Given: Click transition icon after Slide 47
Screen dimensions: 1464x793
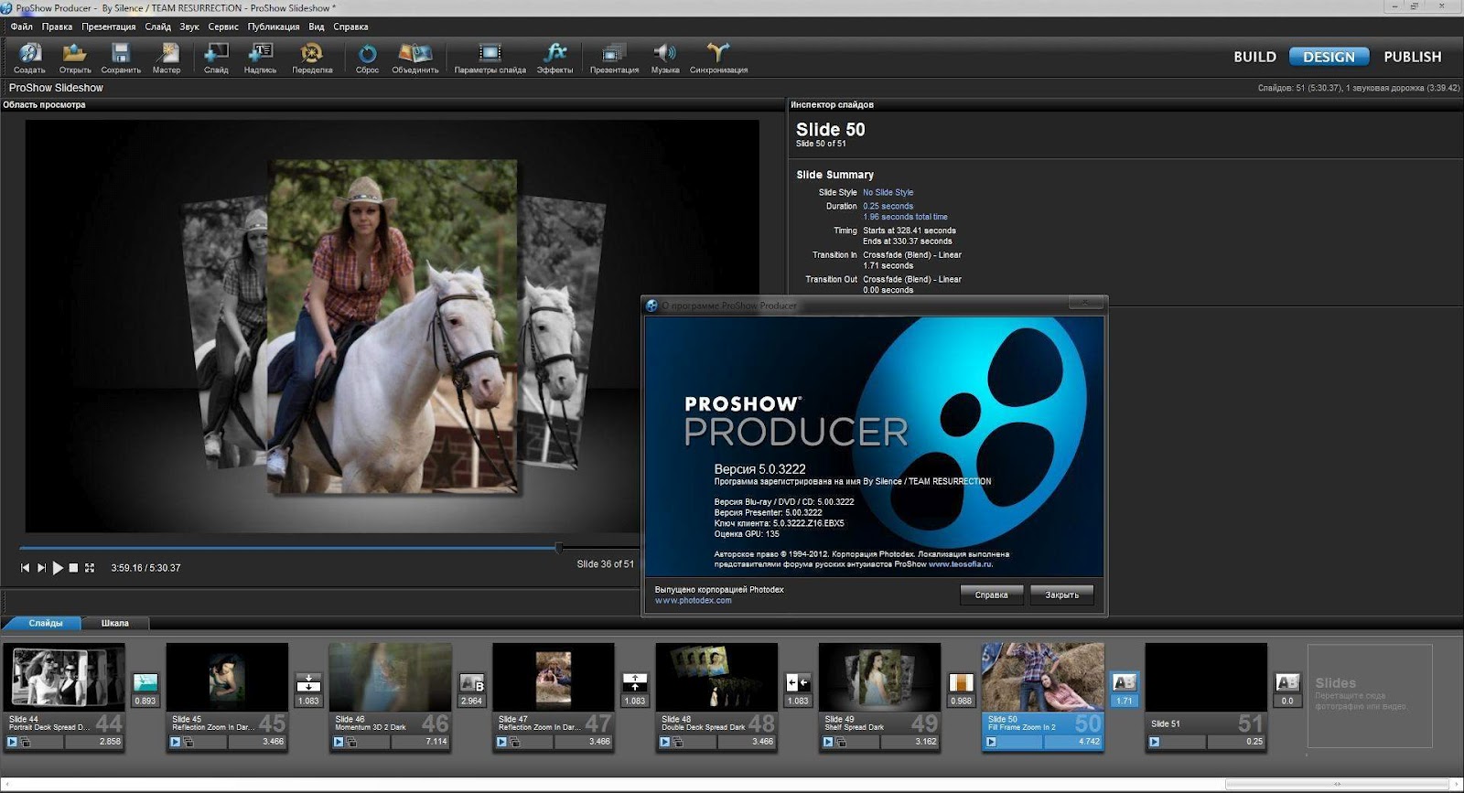Looking at the screenshot, I should (635, 682).
